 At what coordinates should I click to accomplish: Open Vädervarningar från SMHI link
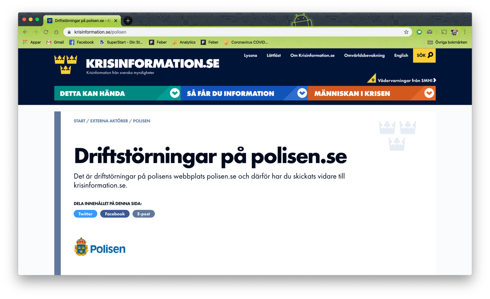[x=407, y=80]
